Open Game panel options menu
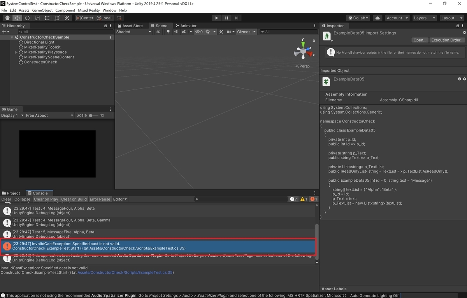 (111, 109)
